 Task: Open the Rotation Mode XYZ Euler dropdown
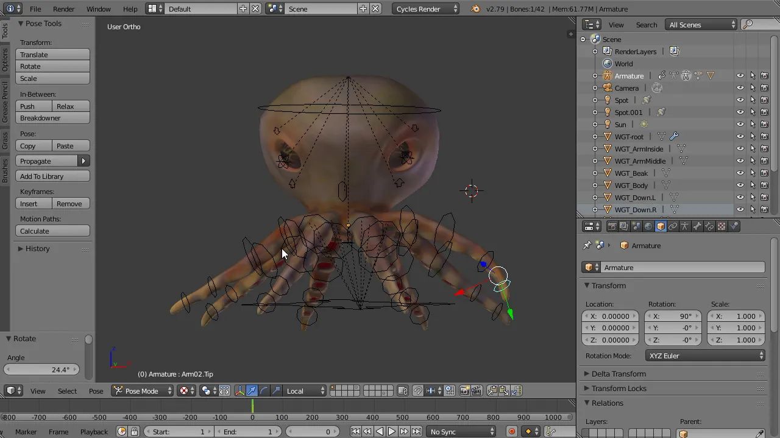click(x=705, y=356)
